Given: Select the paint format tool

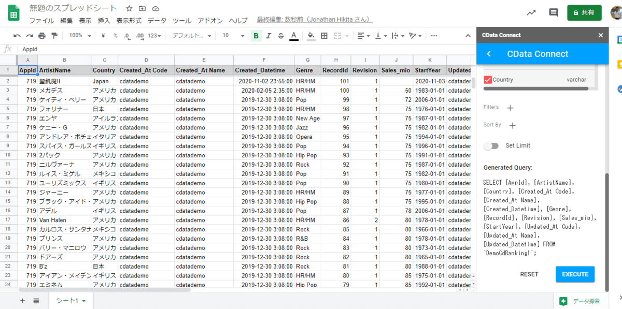Looking at the screenshot, I should point(54,36).
